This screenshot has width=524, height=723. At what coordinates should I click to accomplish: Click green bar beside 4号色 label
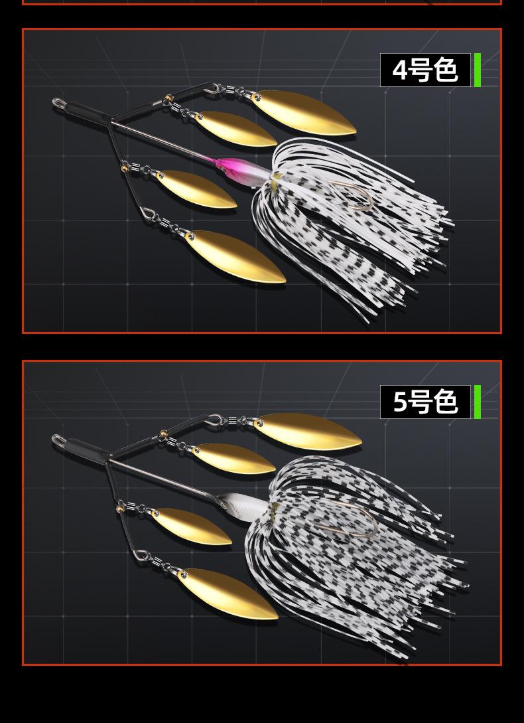coord(478,70)
